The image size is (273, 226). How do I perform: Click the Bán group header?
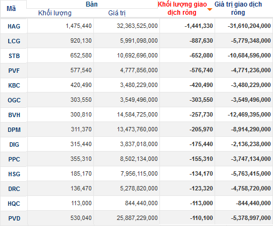tap(92, 4)
